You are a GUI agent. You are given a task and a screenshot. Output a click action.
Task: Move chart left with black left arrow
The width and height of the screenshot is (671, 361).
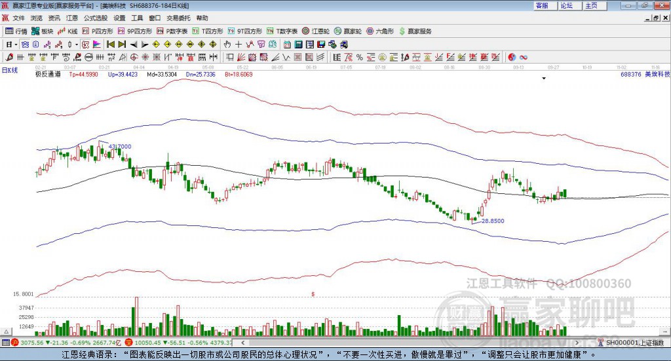(134, 45)
